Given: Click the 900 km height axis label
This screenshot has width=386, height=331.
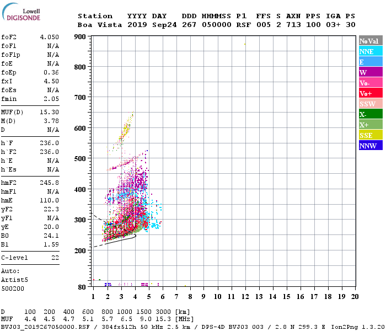Looking at the screenshot, I should point(80,37).
